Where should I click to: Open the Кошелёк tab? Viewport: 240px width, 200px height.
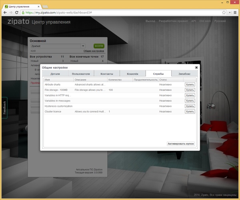132,74
